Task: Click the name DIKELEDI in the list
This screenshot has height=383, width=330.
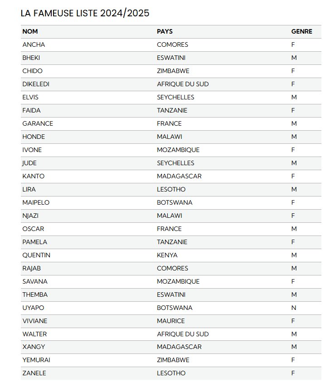Action: click(36, 84)
